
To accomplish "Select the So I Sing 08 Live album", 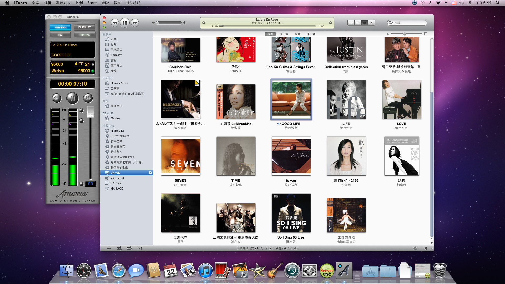I will click(291, 213).
